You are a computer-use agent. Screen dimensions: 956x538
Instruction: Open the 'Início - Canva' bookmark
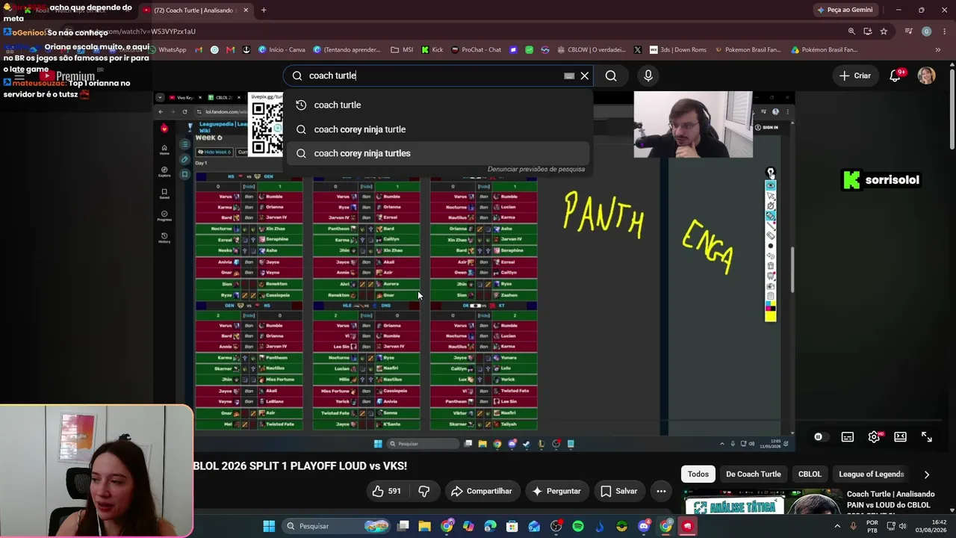(x=282, y=50)
